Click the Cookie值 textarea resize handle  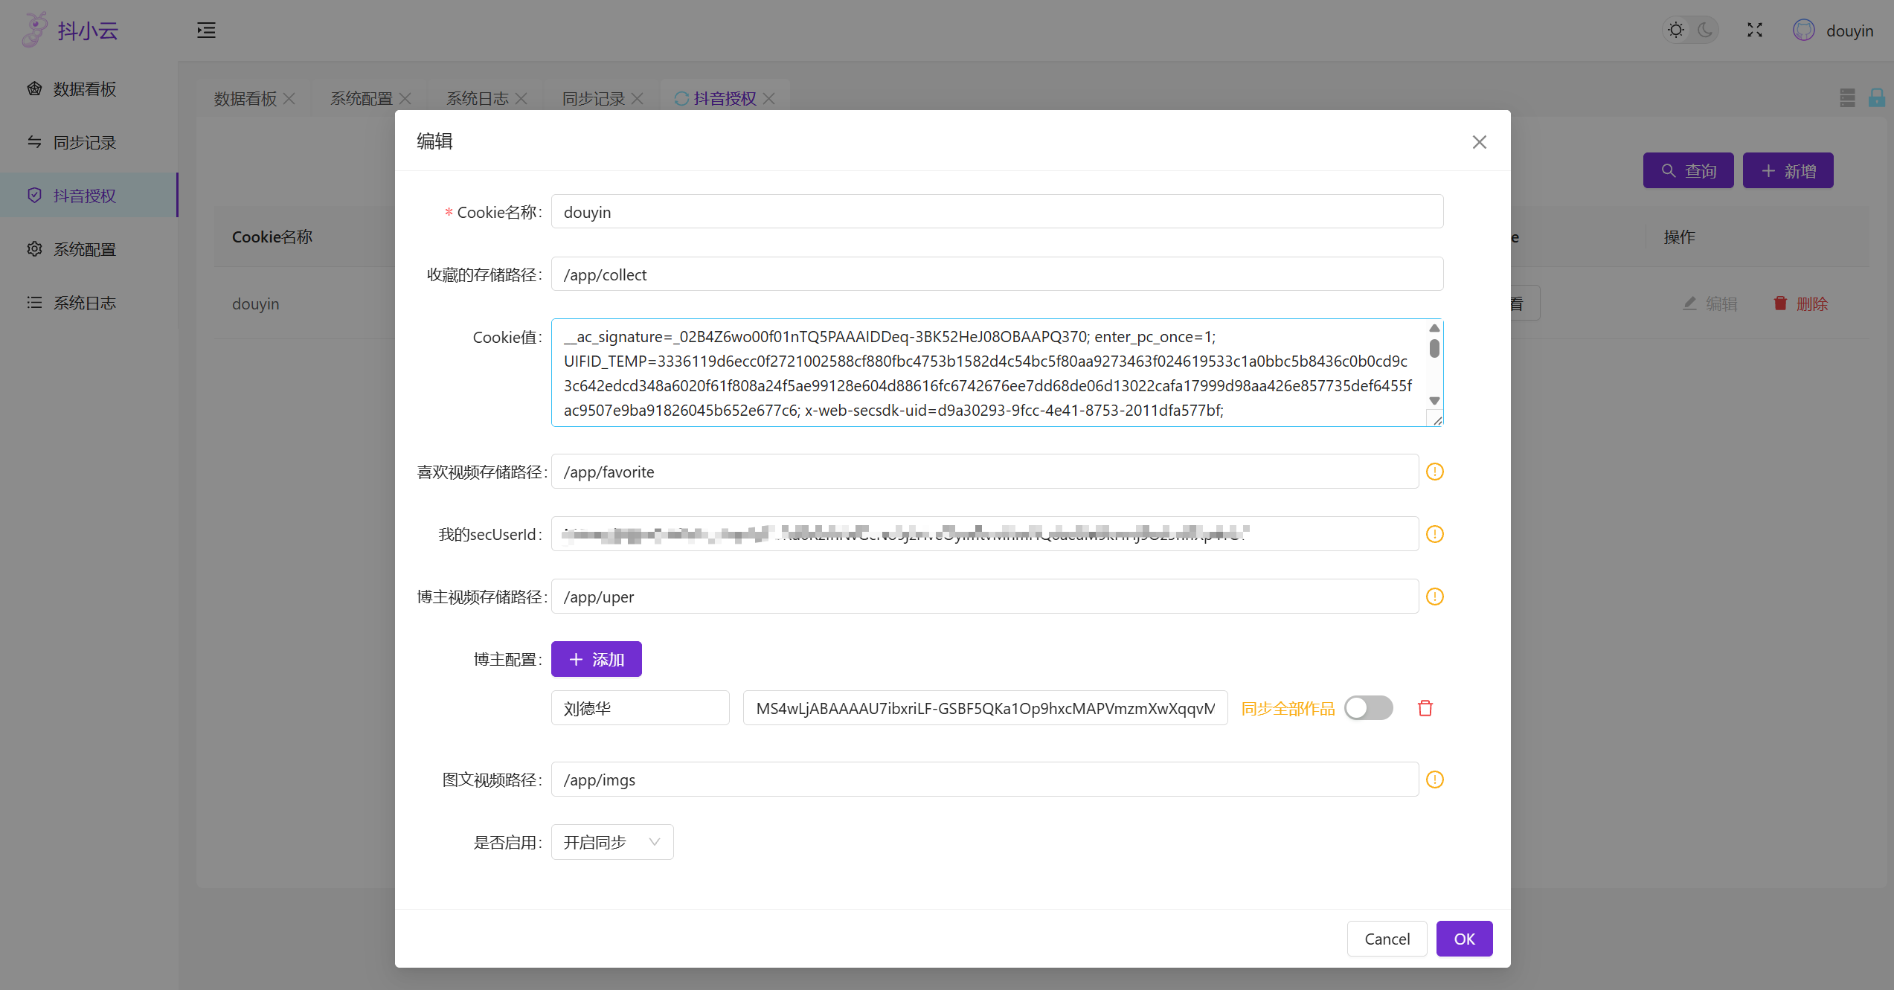[1437, 420]
